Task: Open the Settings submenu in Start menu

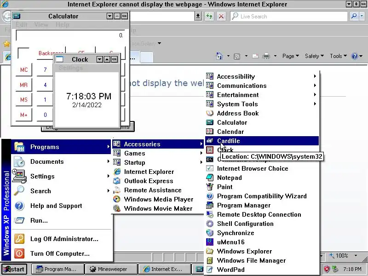Action: [x=61, y=176]
